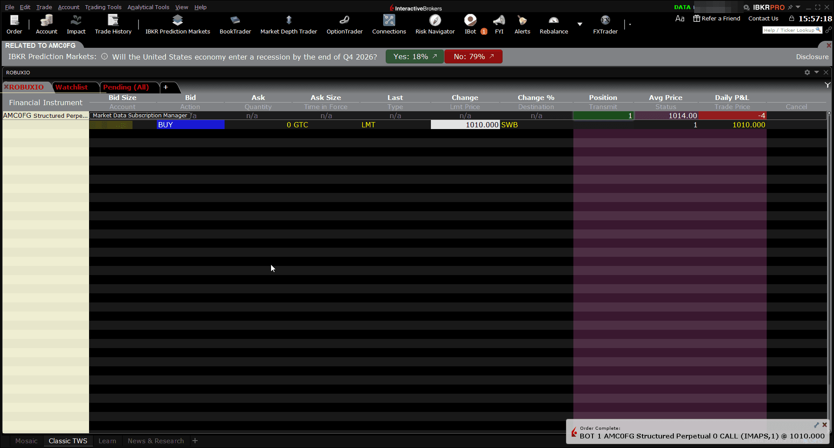The width and height of the screenshot is (834, 448).
Task: Select the AMC0FG Structured Perpe... instrument row
Action: (46, 116)
